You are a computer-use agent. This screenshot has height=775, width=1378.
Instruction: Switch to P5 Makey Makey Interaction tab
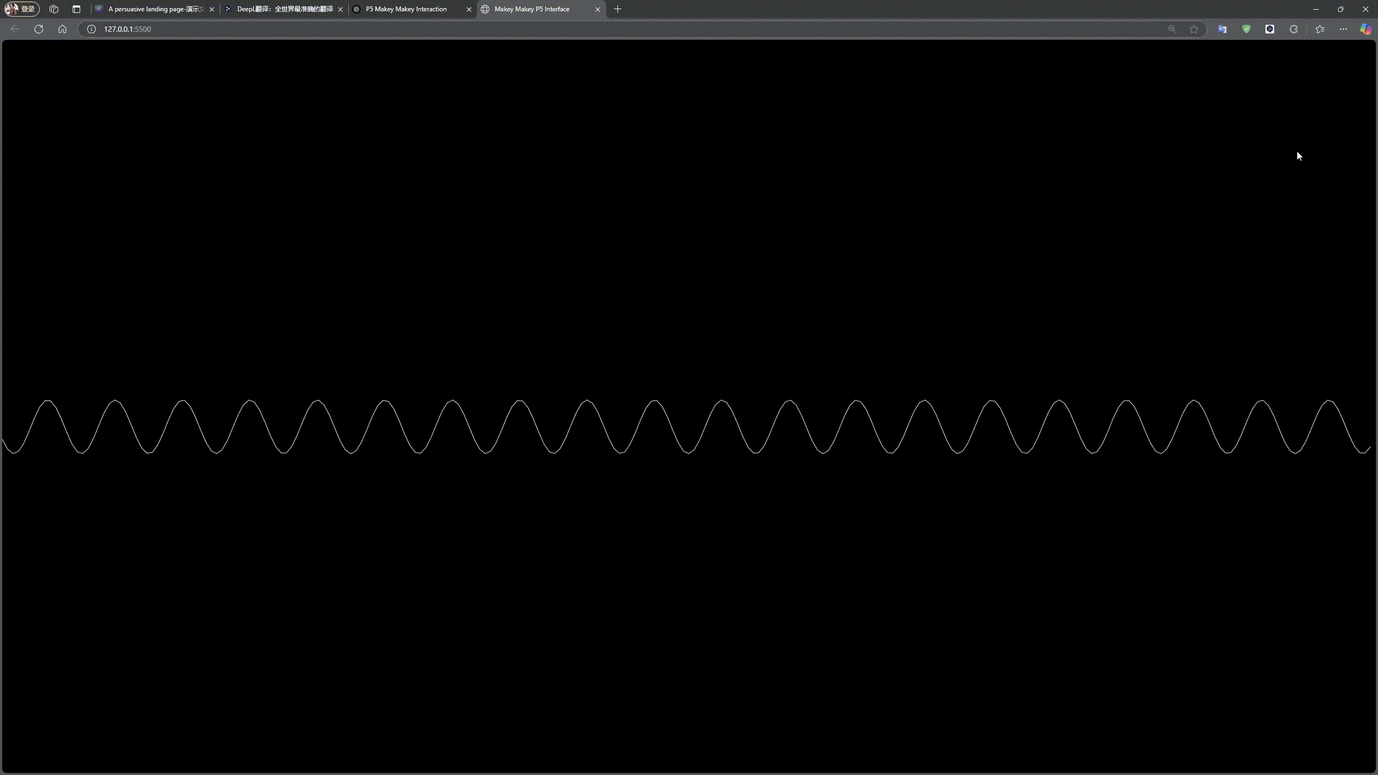(406, 9)
